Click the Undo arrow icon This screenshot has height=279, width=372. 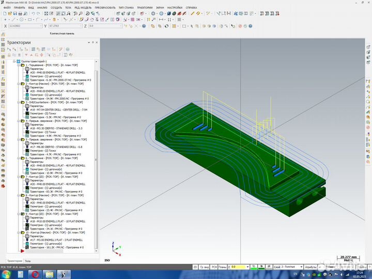pyautogui.click(x=33, y=14)
